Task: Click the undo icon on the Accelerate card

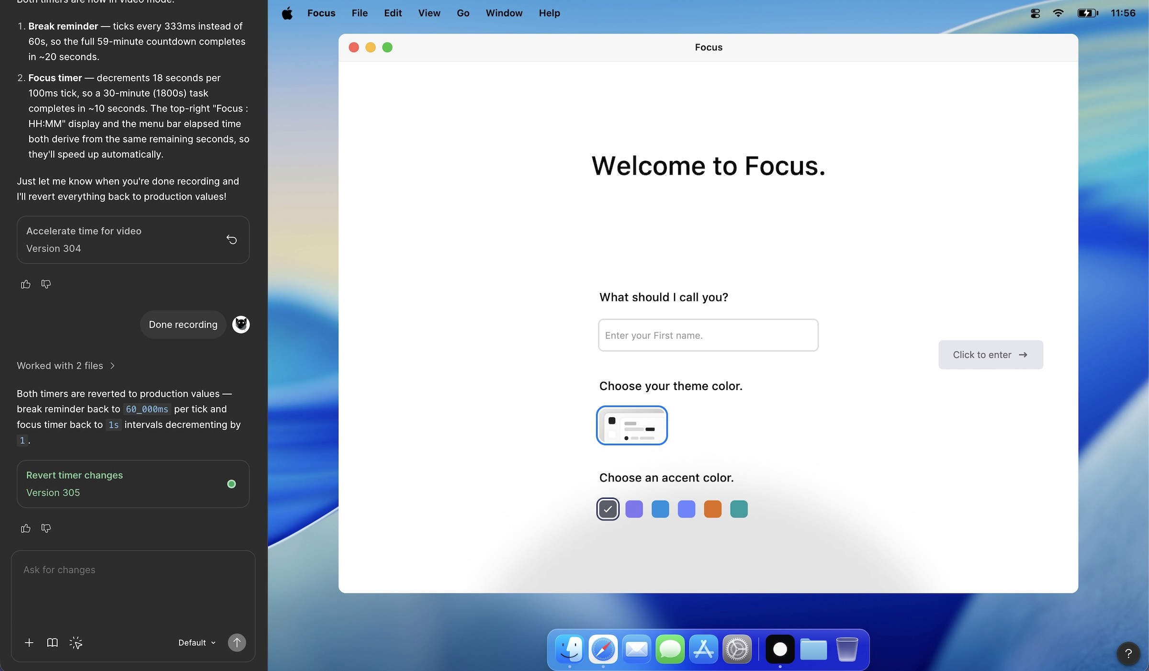Action: [231, 239]
